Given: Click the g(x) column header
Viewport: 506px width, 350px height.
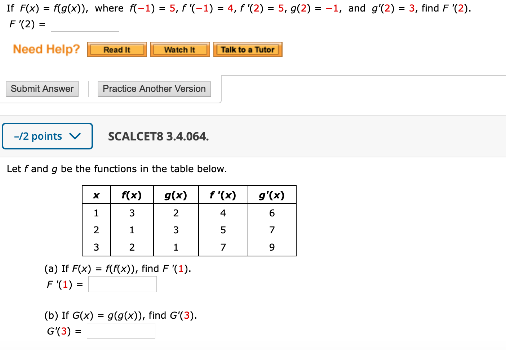Looking at the screenshot, I should [x=176, y=195].
